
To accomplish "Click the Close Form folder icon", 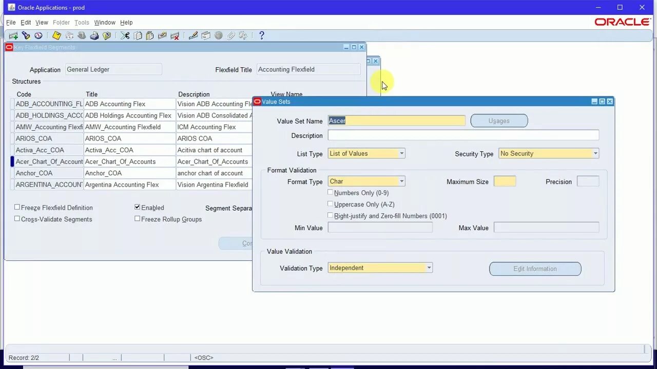I will point(107,35).
